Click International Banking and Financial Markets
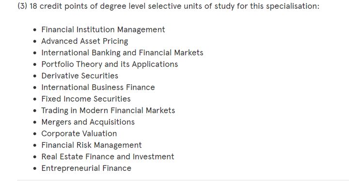 pyautogui.click(x=122, y=53)
